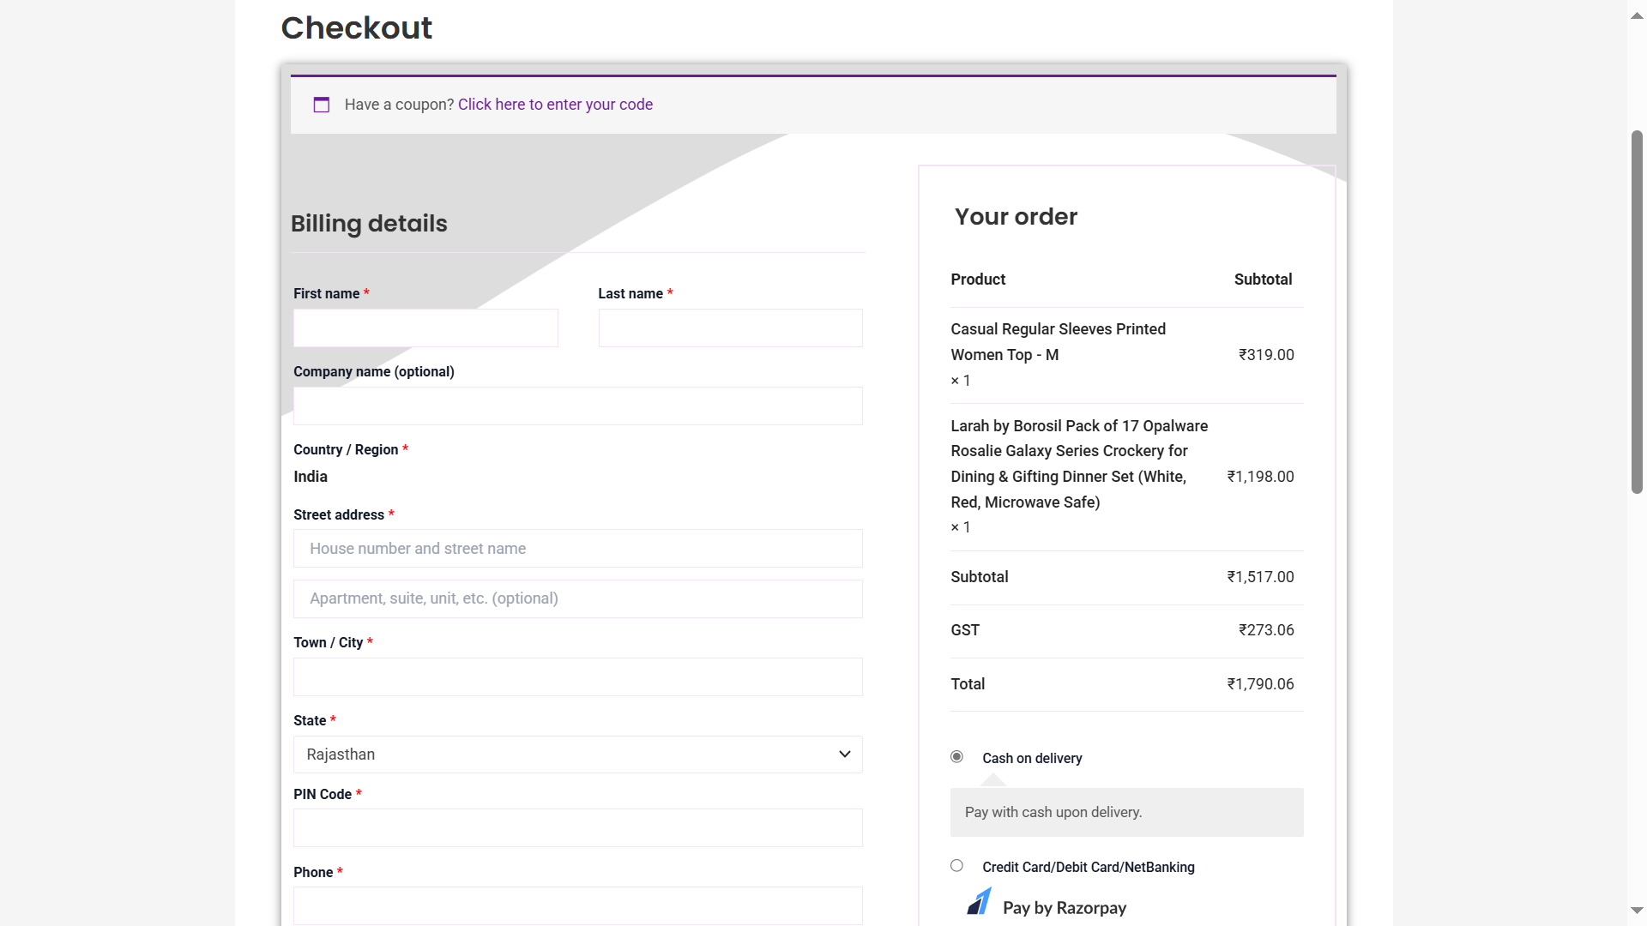Focus the Company name field
1647x926 pixels.
(577, 406)
